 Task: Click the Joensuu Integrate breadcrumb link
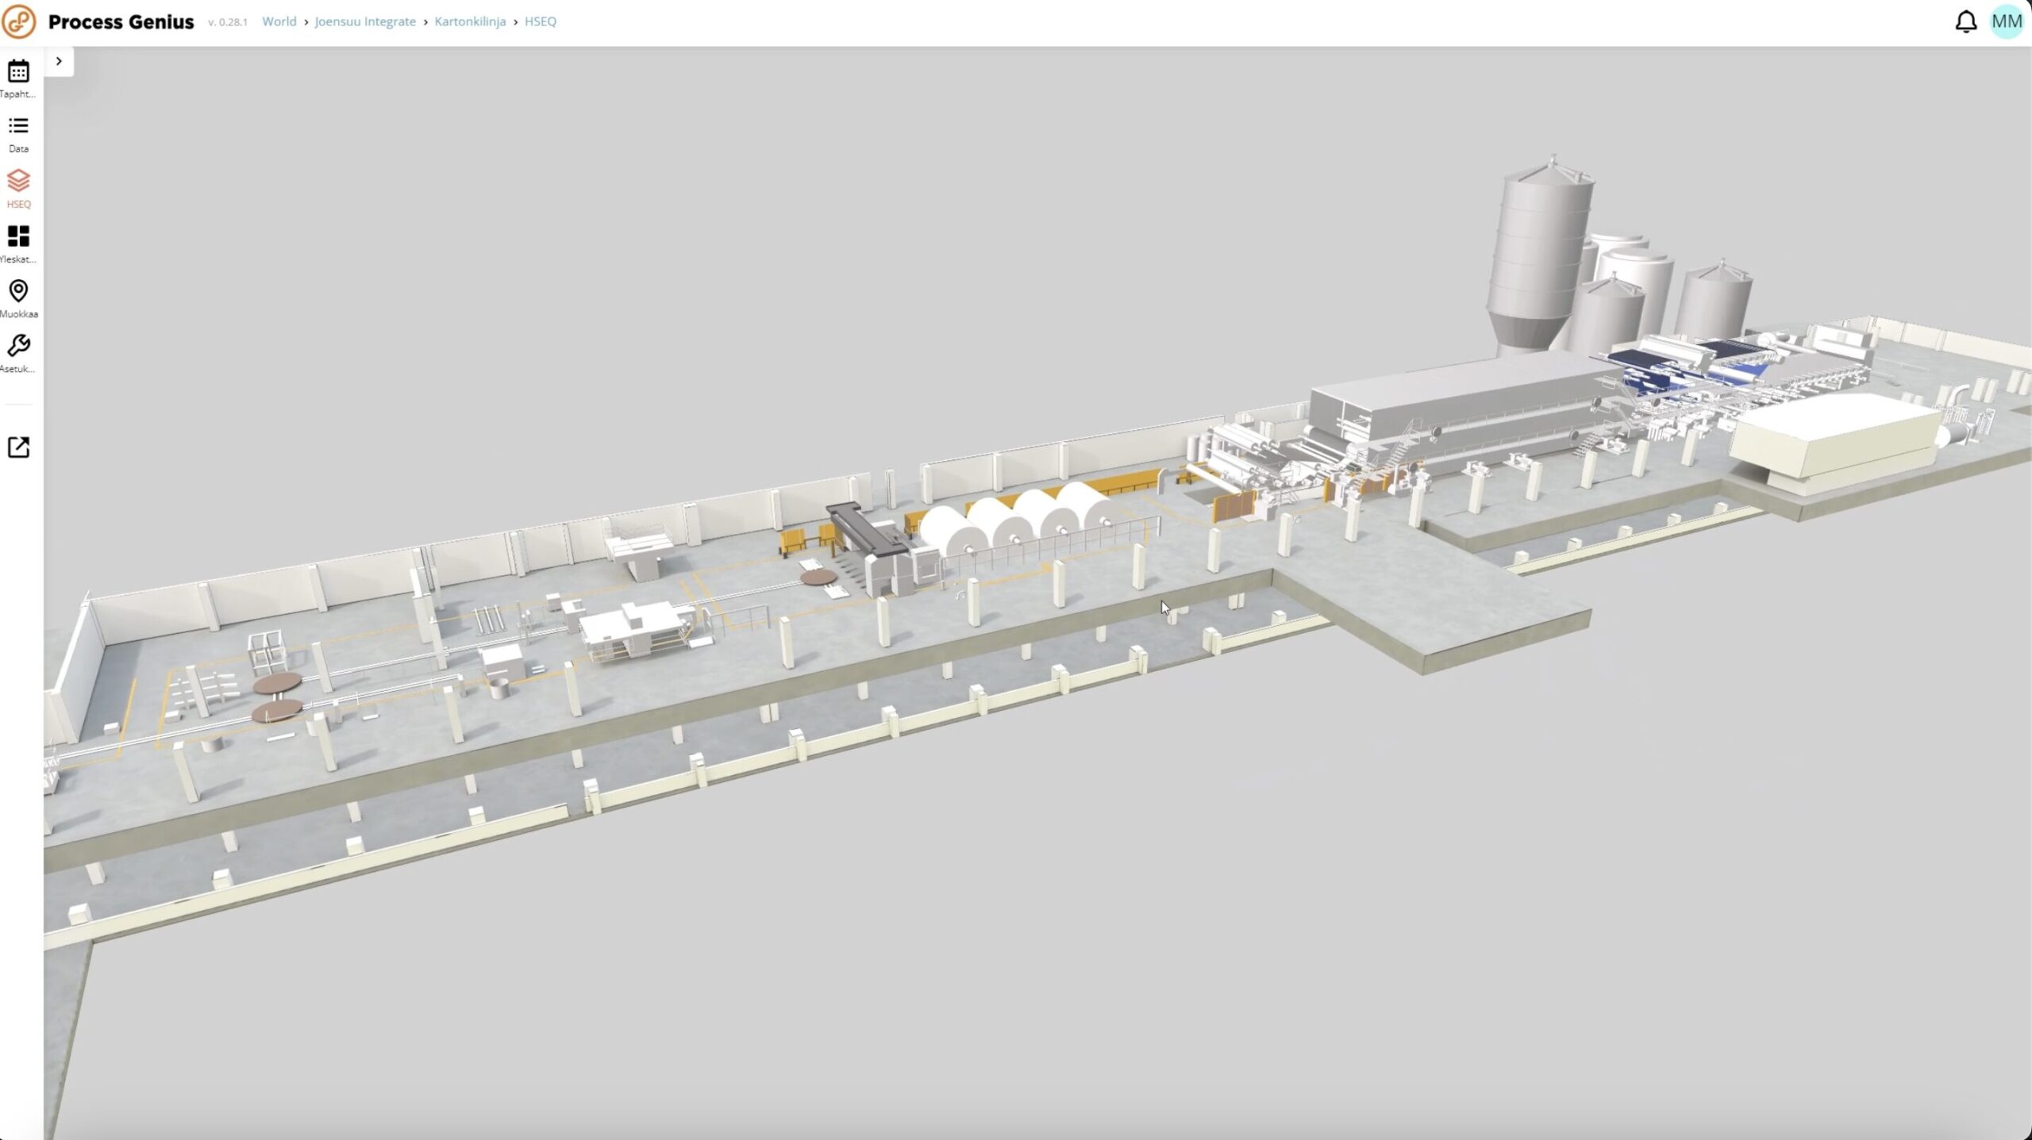(365, 21)
